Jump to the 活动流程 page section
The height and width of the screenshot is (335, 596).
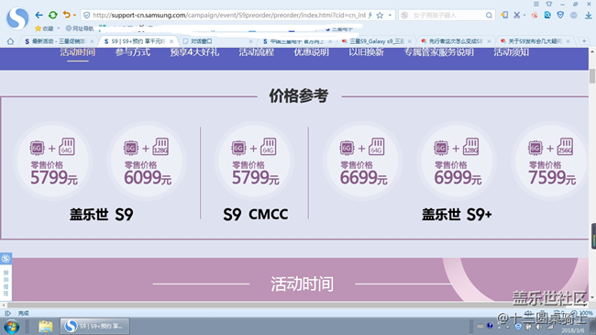point(256,52)
